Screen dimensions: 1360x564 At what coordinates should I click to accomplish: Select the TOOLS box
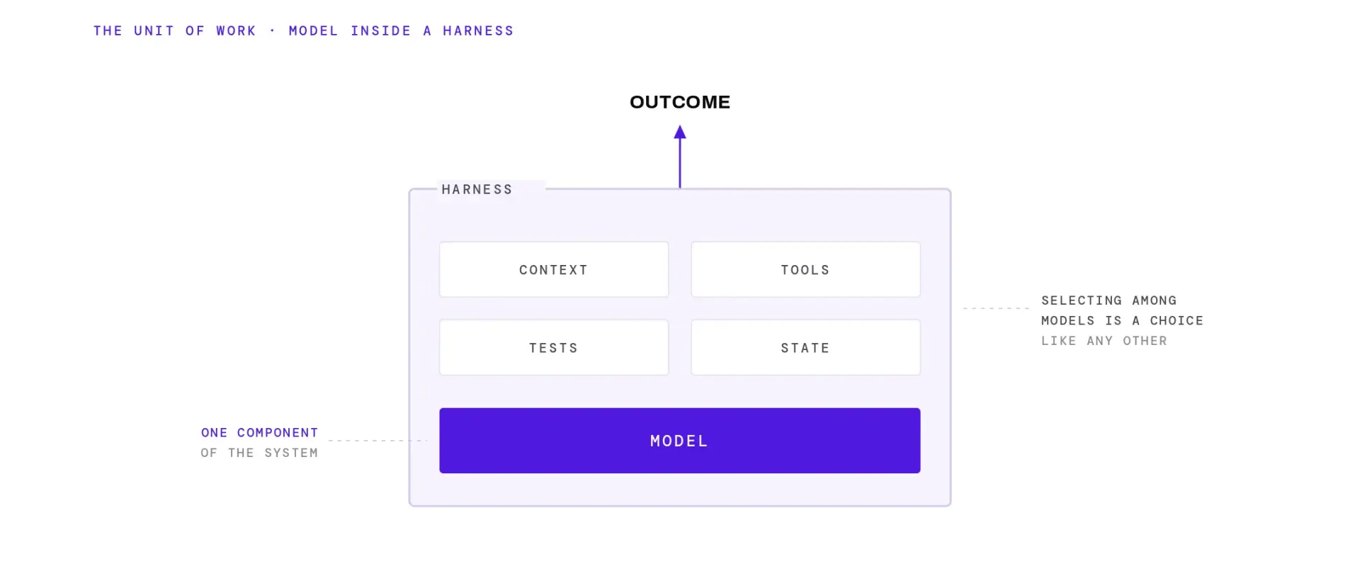click(x=805, y=269)
